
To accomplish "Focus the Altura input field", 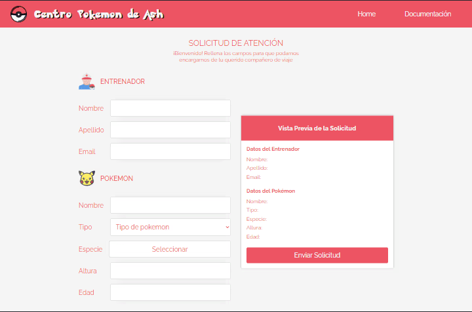I will (170, 271).
